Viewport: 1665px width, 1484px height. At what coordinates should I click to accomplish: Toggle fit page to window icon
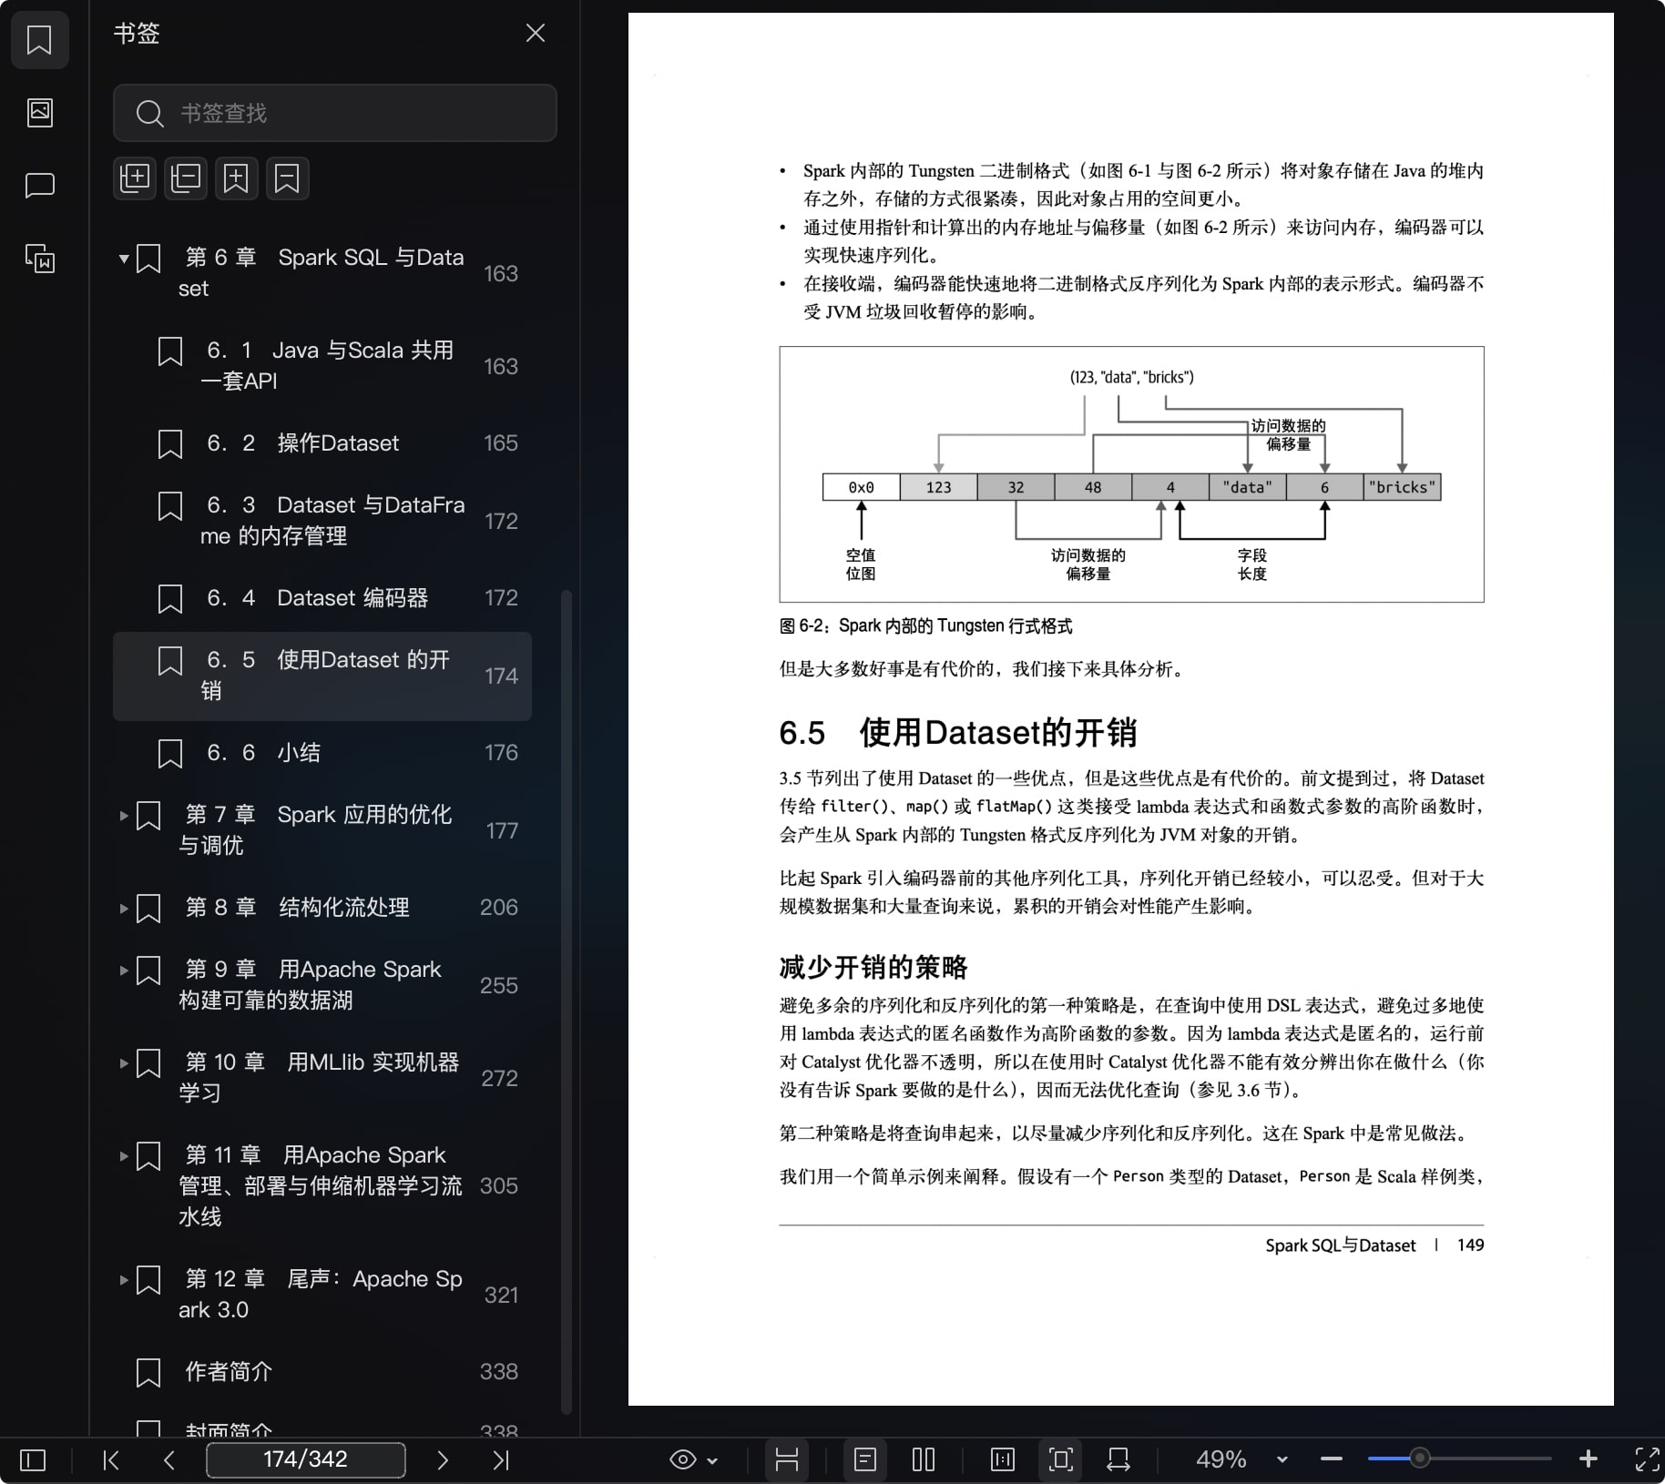coord(1061,1460)
